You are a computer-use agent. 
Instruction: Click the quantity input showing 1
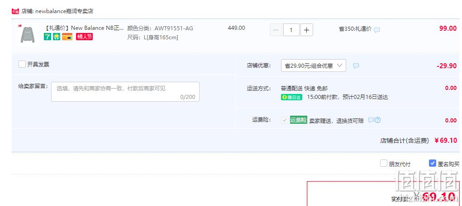tap(291, 30)
